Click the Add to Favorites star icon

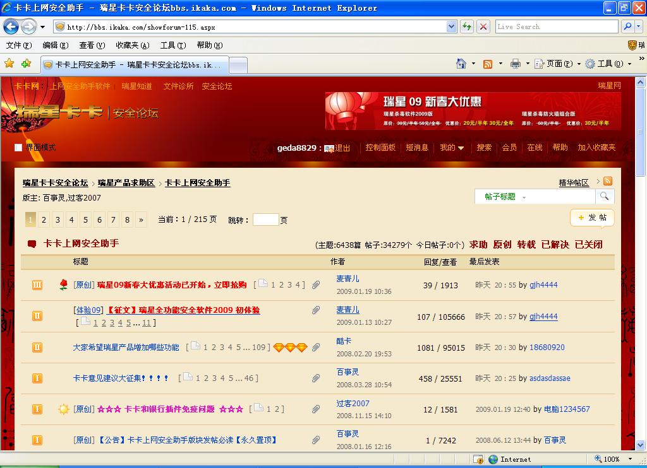[27, 64]
